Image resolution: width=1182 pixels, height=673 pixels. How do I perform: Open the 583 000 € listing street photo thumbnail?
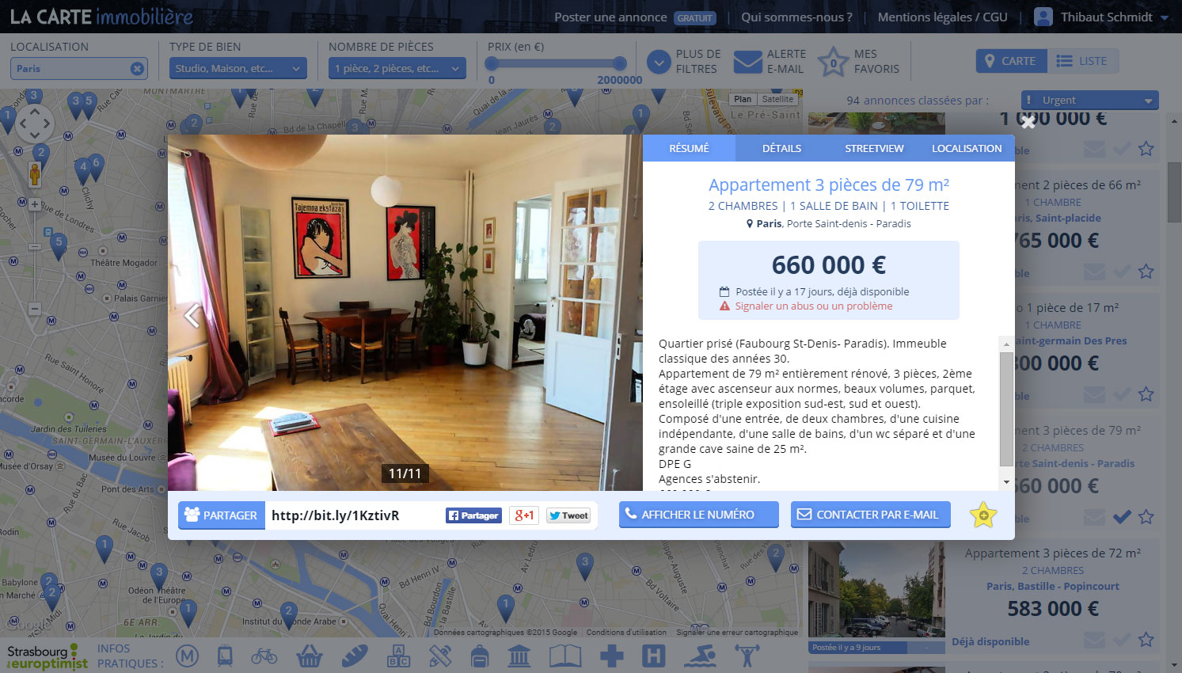click(876, 591)
